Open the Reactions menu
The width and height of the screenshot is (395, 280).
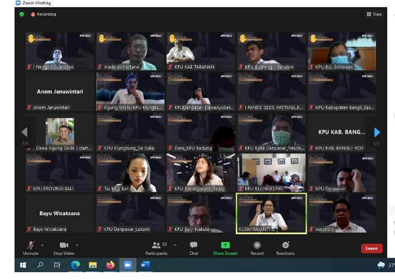(285, 248)
